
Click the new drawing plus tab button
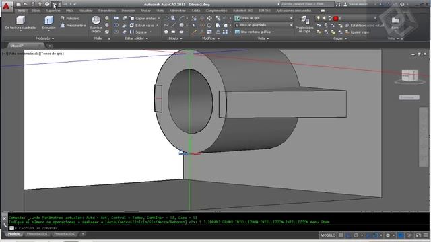49,46
